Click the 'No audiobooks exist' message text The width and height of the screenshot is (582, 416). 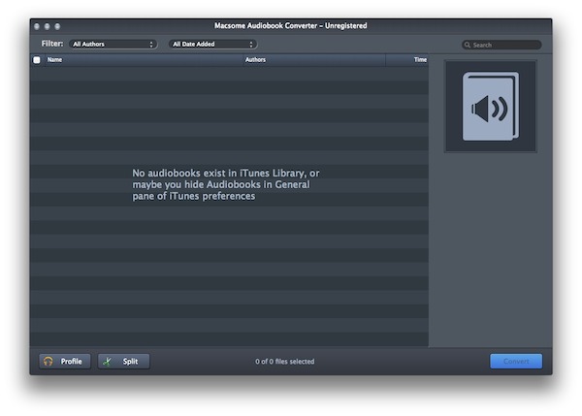226,184
